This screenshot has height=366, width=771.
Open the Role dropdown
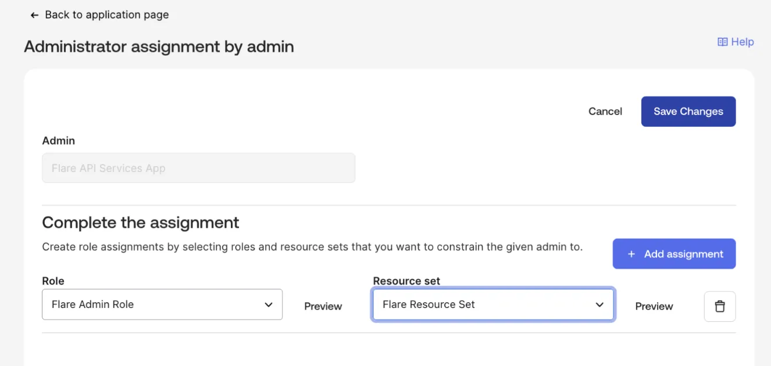coord(162,304)
